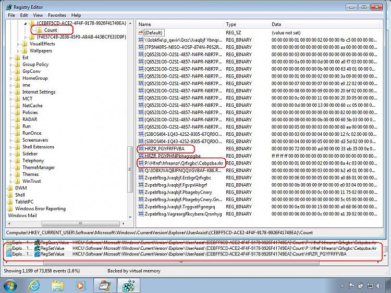Click the binary icon for HRZR_PGYFRFFVBA

click(141, 149)
